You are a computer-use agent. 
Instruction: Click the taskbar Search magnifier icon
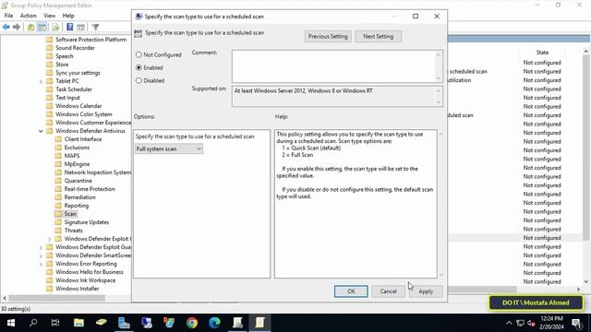tap(33, 323)
